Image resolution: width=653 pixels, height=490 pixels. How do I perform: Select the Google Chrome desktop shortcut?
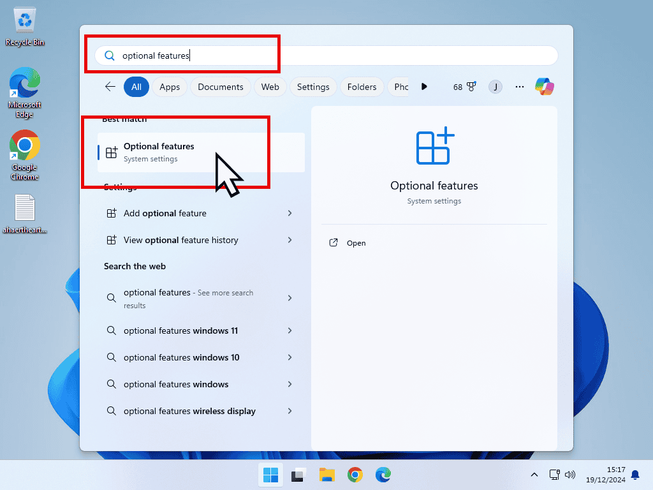click(x=25, y=156)
